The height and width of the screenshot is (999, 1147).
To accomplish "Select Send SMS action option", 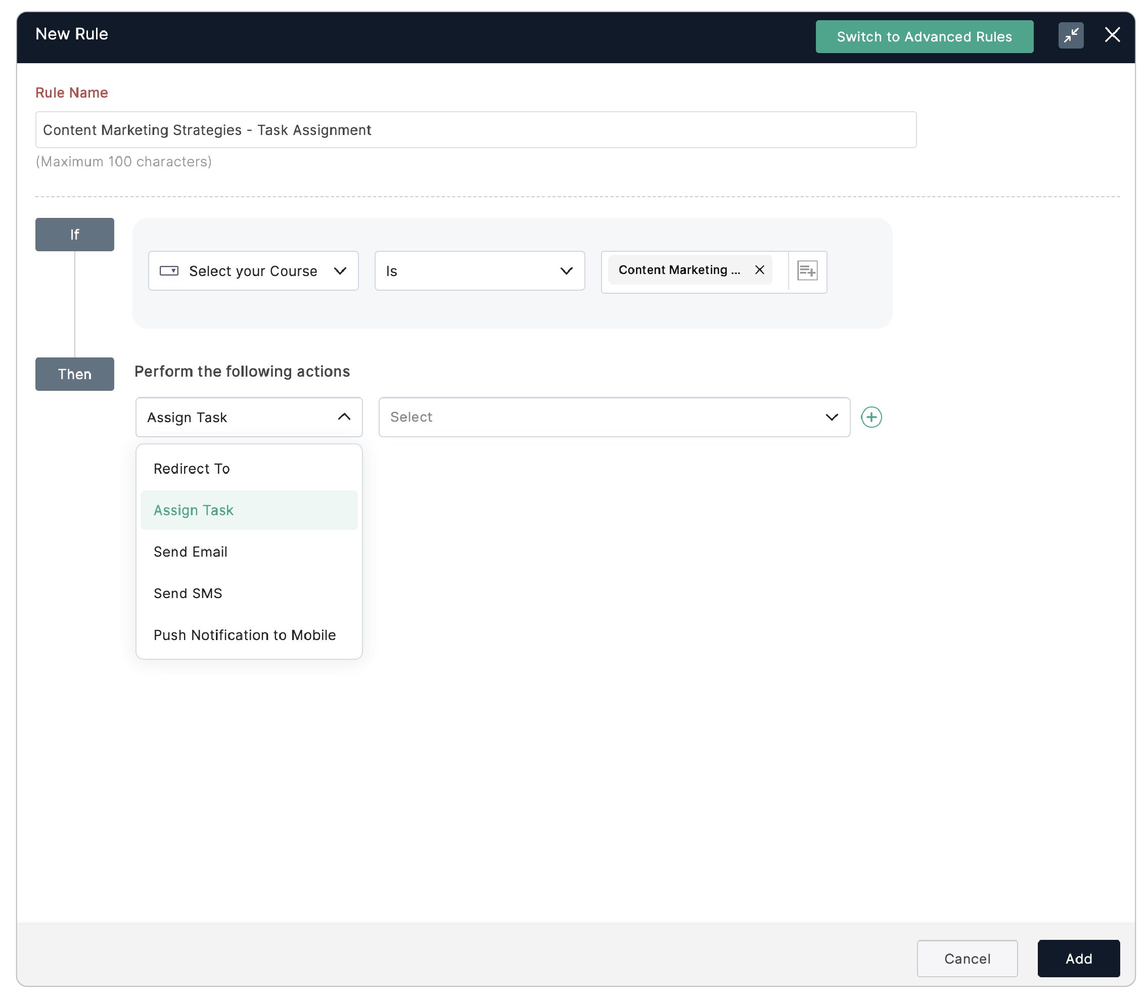I will (x=188, y=593).
